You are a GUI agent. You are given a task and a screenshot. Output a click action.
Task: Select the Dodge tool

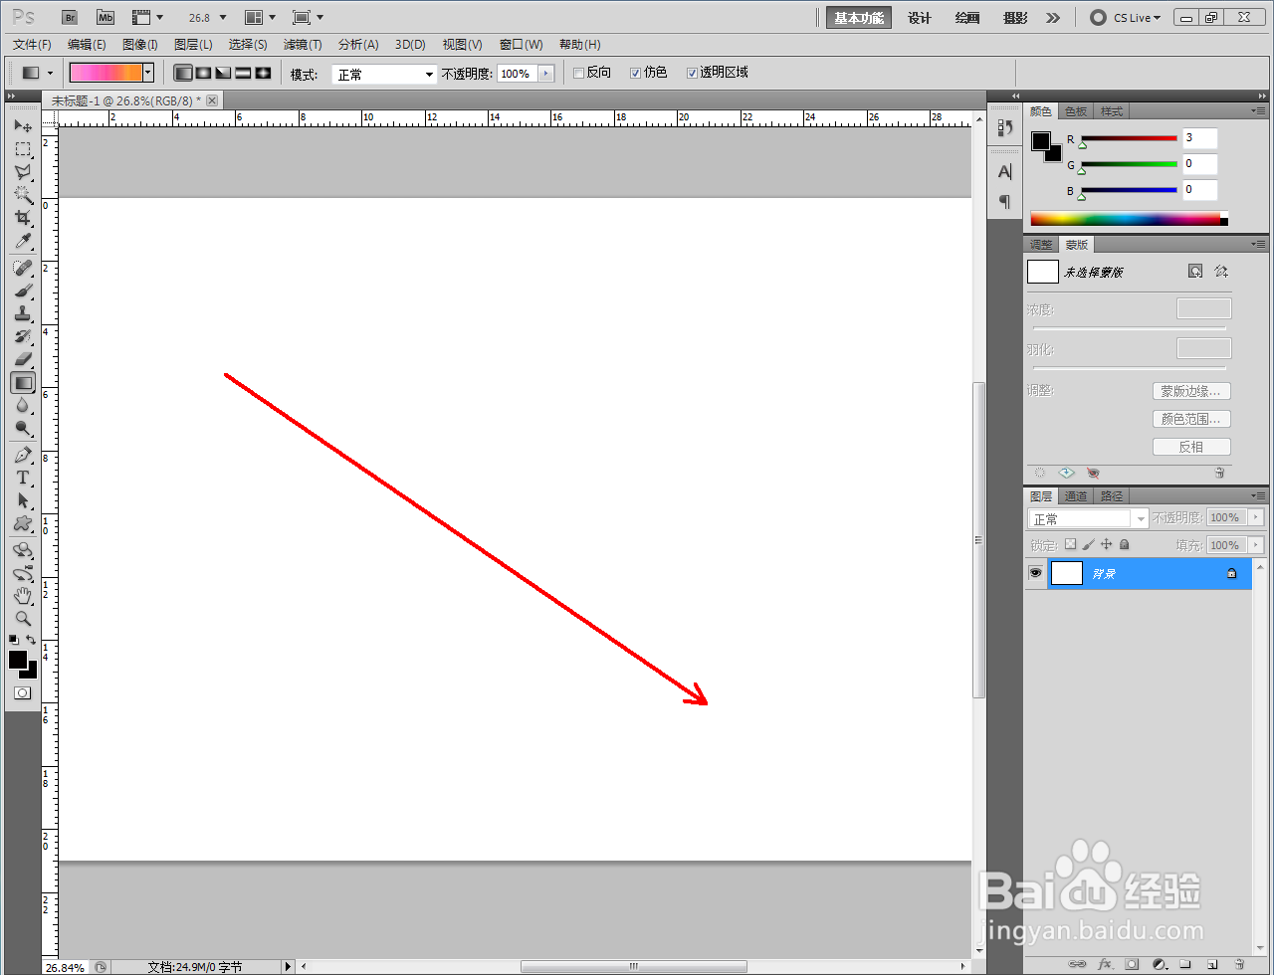coord(23,429)
